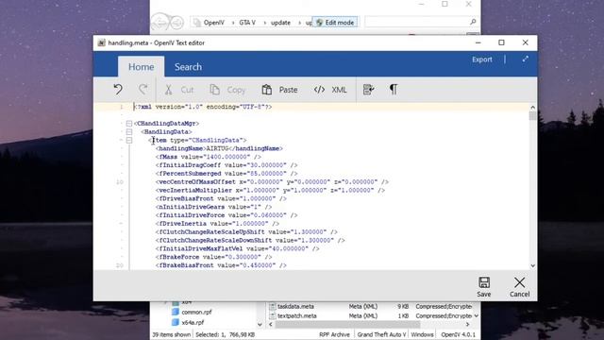Screen dimensions: 604x340
Task: Toggle show paragraph marks icon
Action: coord(394,90)
